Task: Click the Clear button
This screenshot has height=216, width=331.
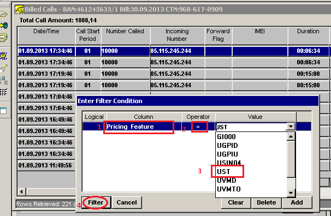Action: pos(236,202)
